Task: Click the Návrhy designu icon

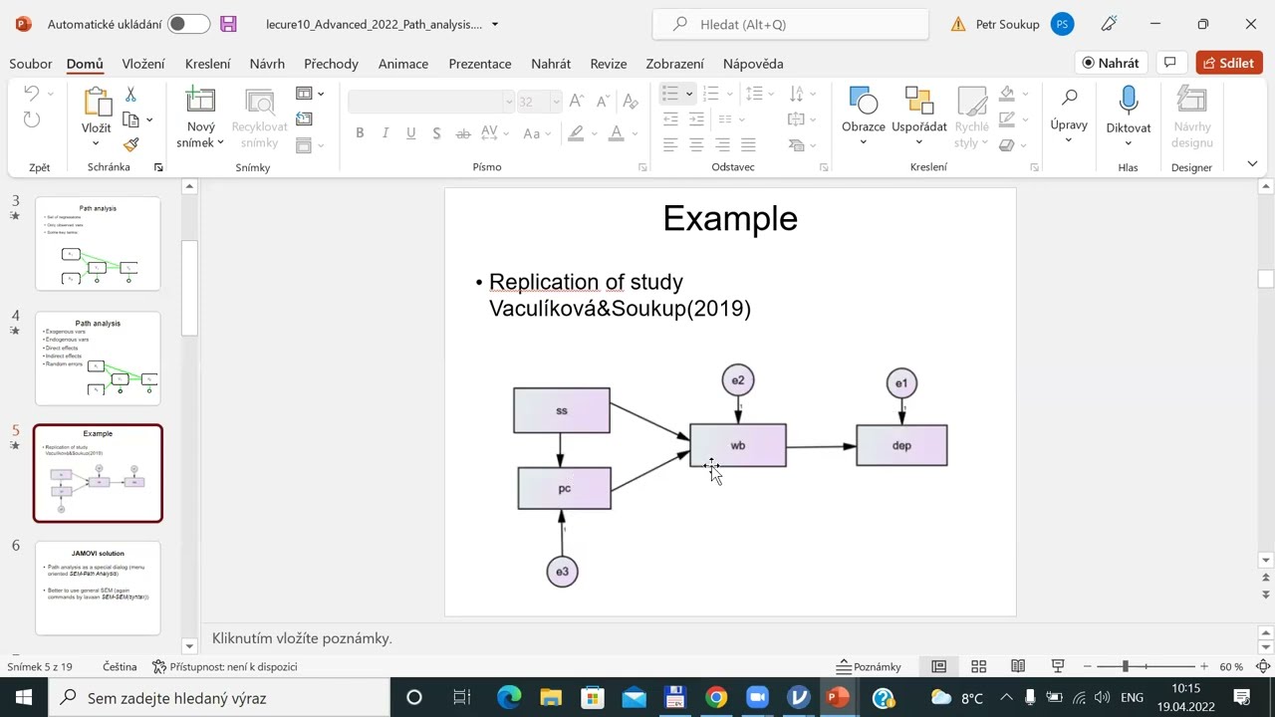Action: tap(1191, 100)
